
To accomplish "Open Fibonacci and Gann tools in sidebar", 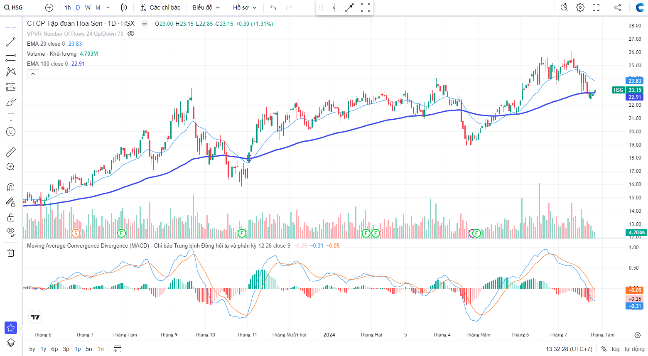I will pos(11,57).
